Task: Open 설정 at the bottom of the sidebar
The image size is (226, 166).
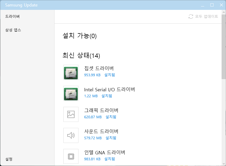Action: (9, 159)
